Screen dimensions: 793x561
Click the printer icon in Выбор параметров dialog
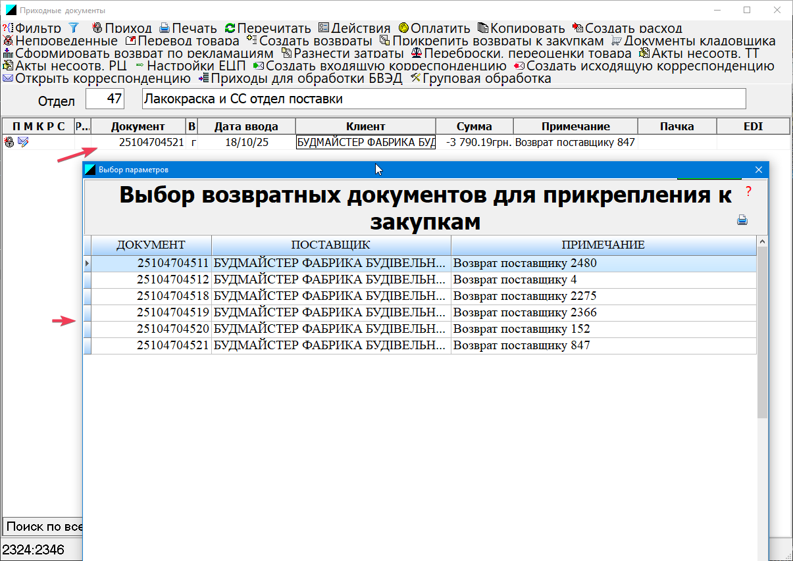(x=742, y=220)
